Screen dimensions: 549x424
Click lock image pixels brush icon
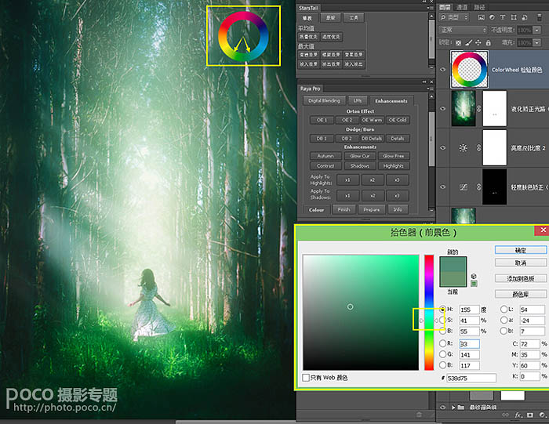pyautogui.click(x=468, y=42)
